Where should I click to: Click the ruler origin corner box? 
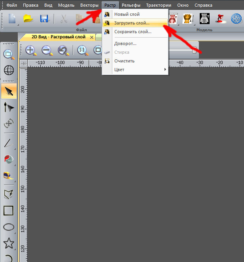[24, 64]
